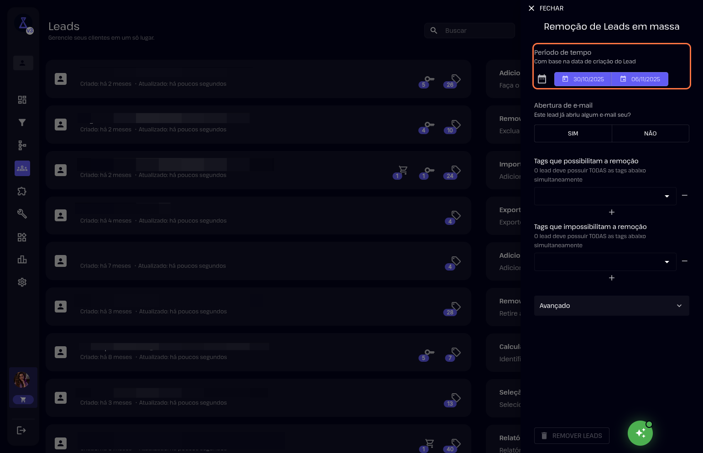
Task: Click the puzzle piece integrations icon
Action: pos(22,191)
